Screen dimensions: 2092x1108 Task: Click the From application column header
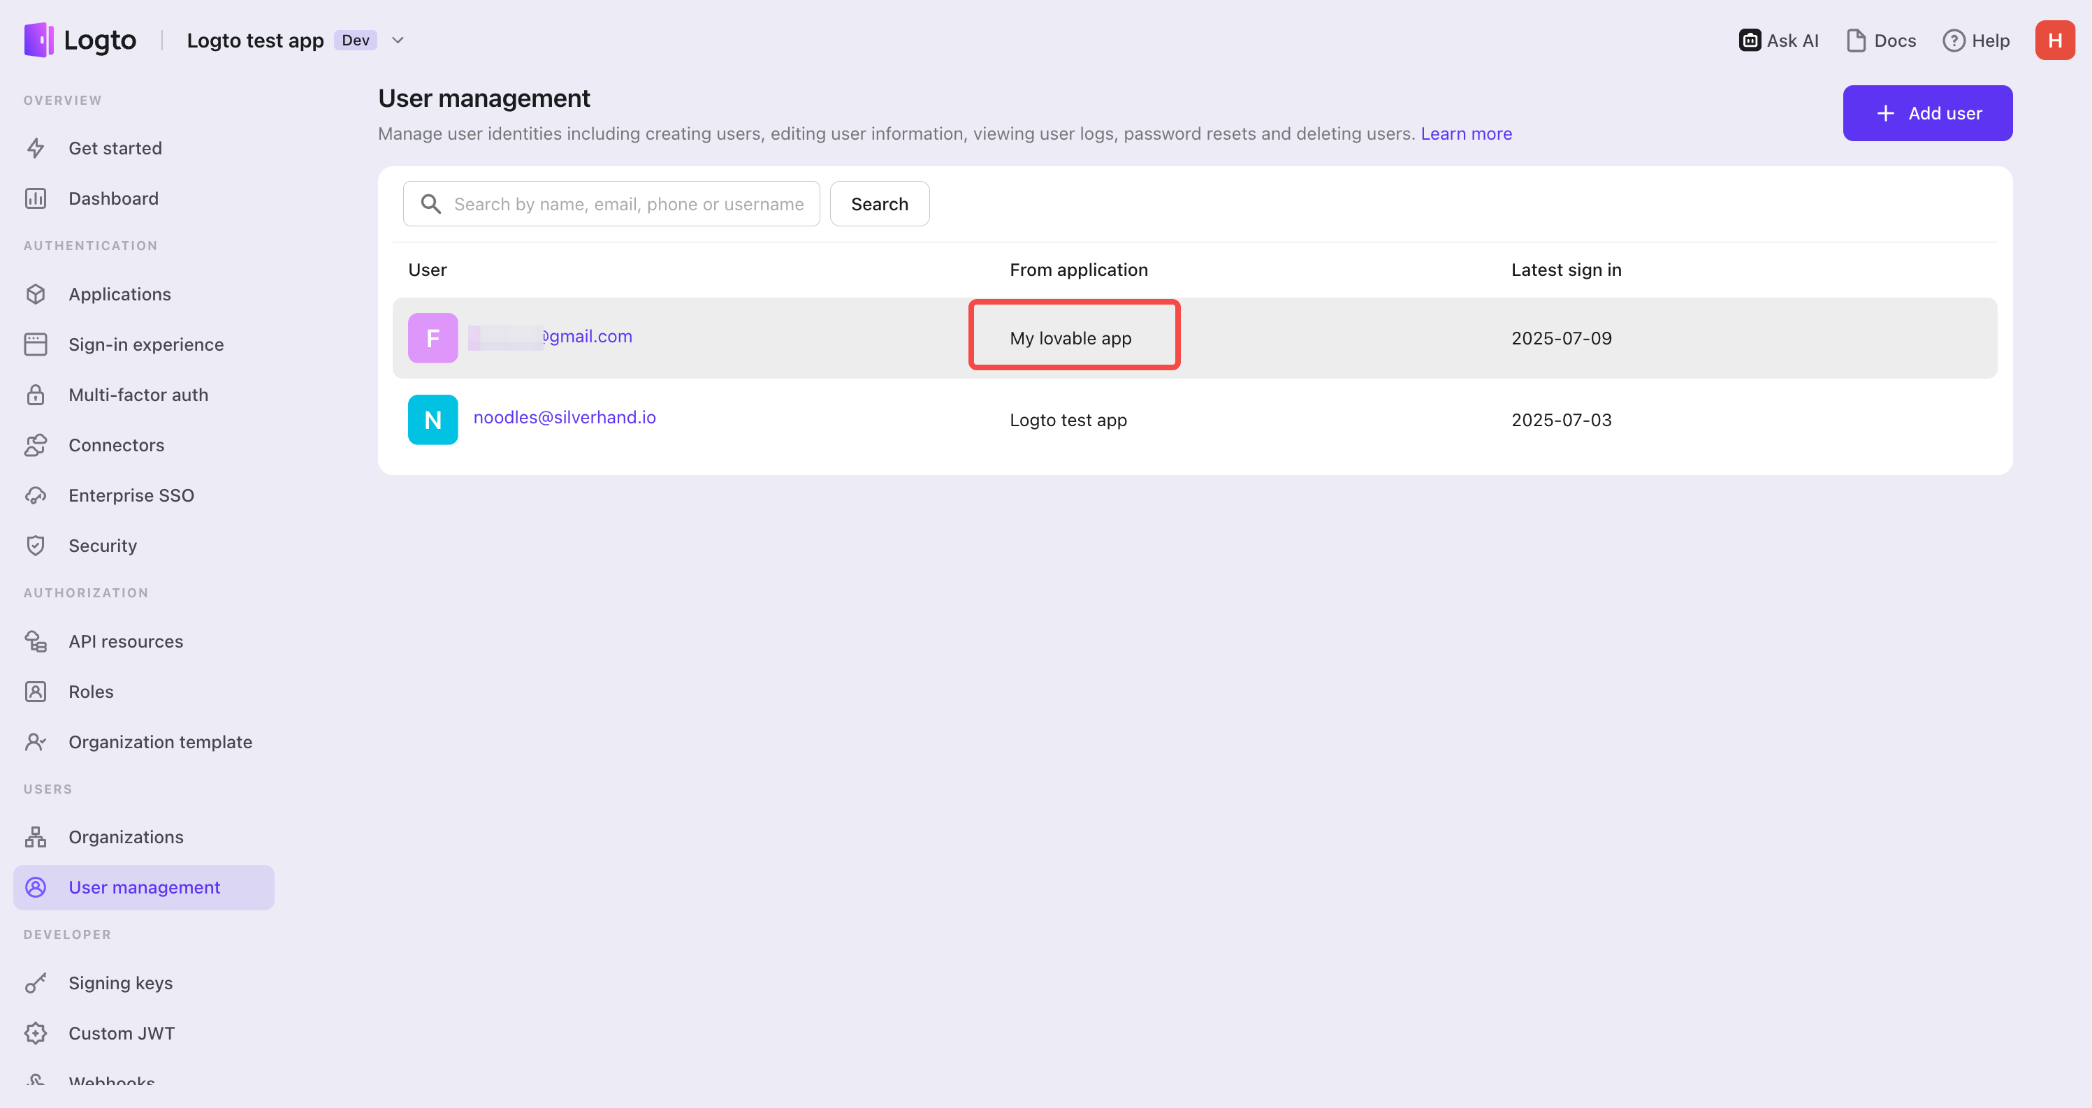coord(1078,270)
